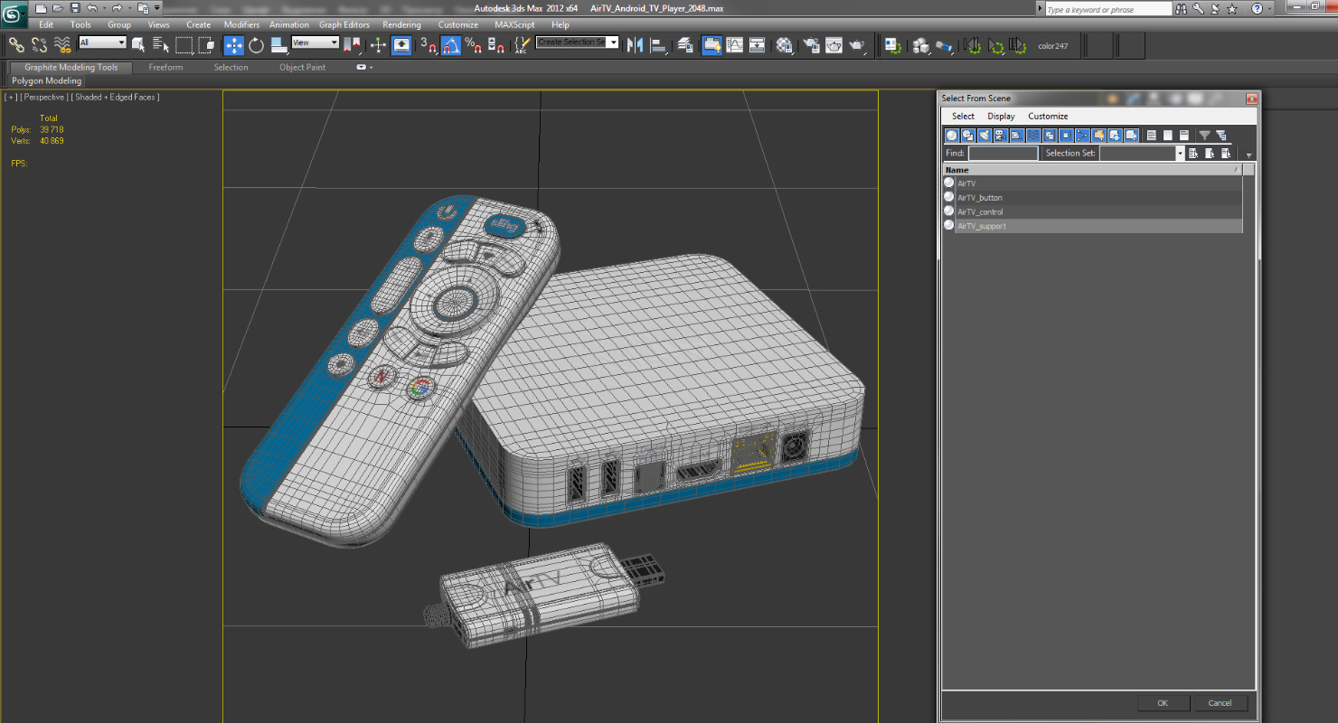Click the Unlink Selection tool
The width and height of the screenshot is (1338, 723).
tap(39, 44)
